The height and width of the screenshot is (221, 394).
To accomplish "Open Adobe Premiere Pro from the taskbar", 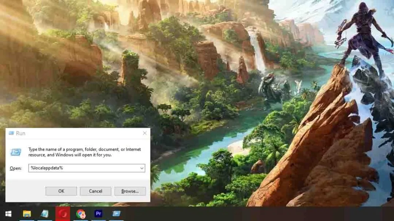I will click(98, 214).
